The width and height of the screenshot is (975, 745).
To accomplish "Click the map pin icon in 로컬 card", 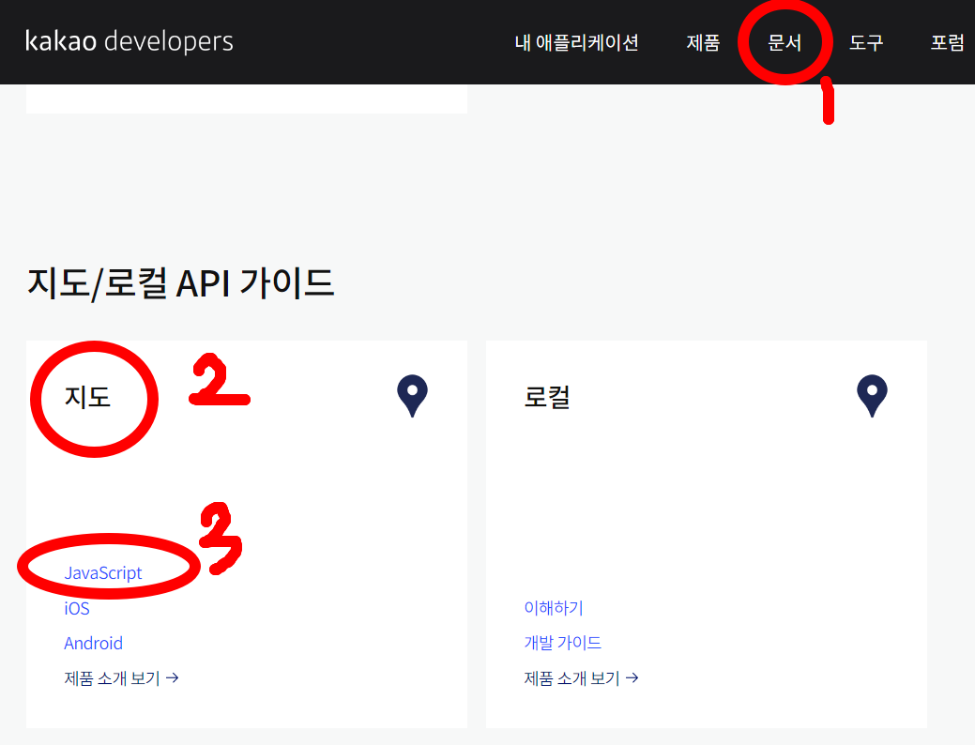I will pos(872,396).
